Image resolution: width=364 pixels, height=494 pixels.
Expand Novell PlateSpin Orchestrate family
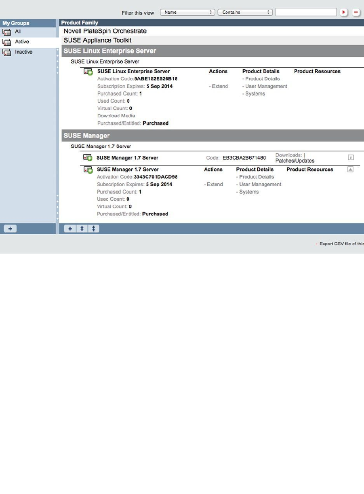105,31
